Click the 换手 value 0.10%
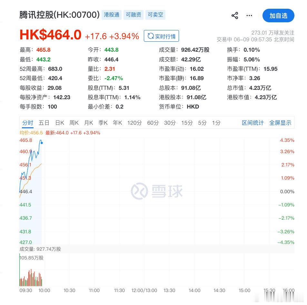 (252, 50)
